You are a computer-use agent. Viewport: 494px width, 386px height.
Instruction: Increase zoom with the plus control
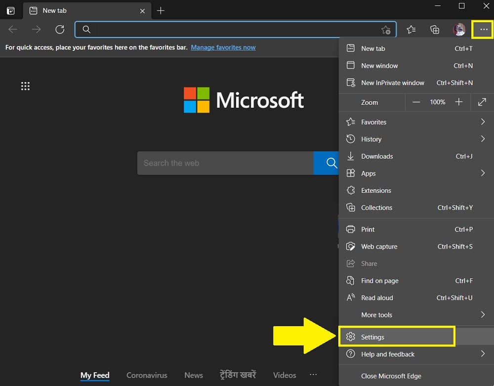coord(458,102)
